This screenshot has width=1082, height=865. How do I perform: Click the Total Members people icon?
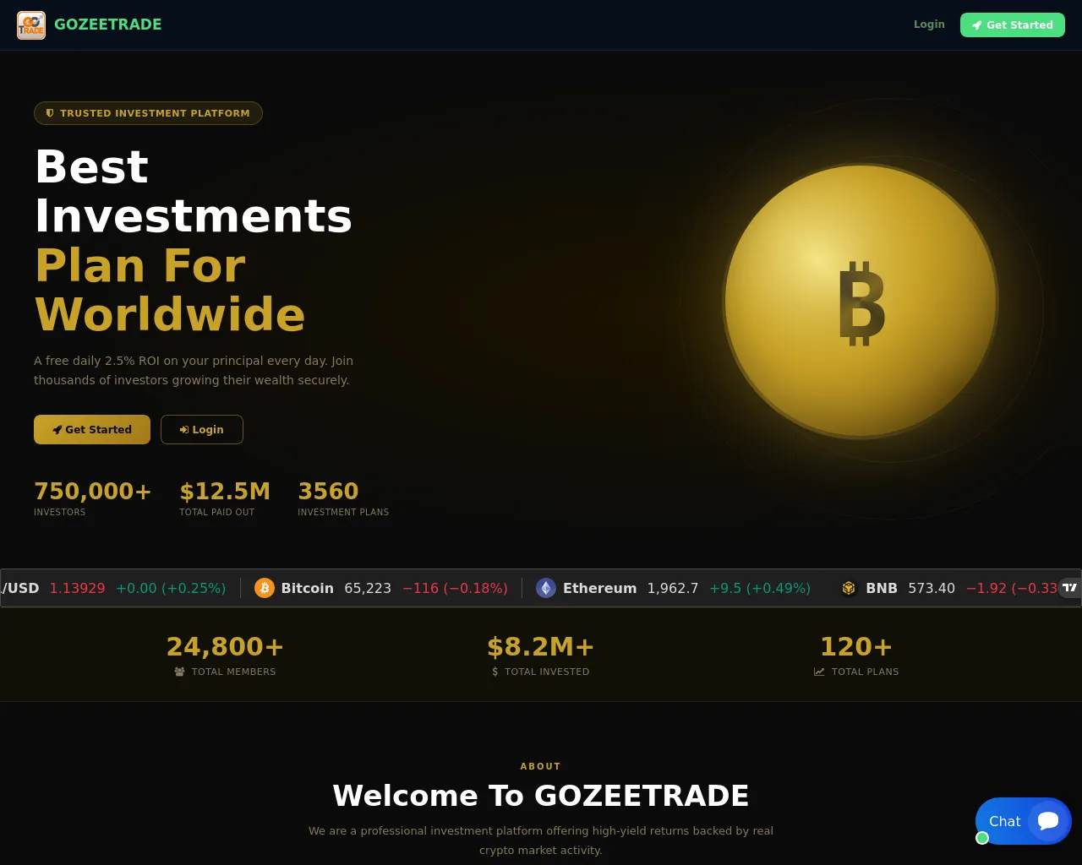pyautogui.click(x=179, y=672)
